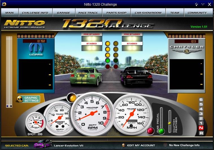Viewport: 214px width, 150px height.
Task: Shift into first gear
Action: (201, 123)
